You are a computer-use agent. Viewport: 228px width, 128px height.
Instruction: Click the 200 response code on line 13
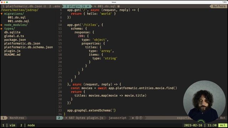click(81, 36)
